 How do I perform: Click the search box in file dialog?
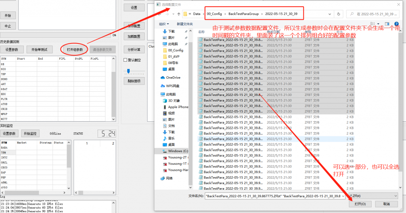coord(373,14)
